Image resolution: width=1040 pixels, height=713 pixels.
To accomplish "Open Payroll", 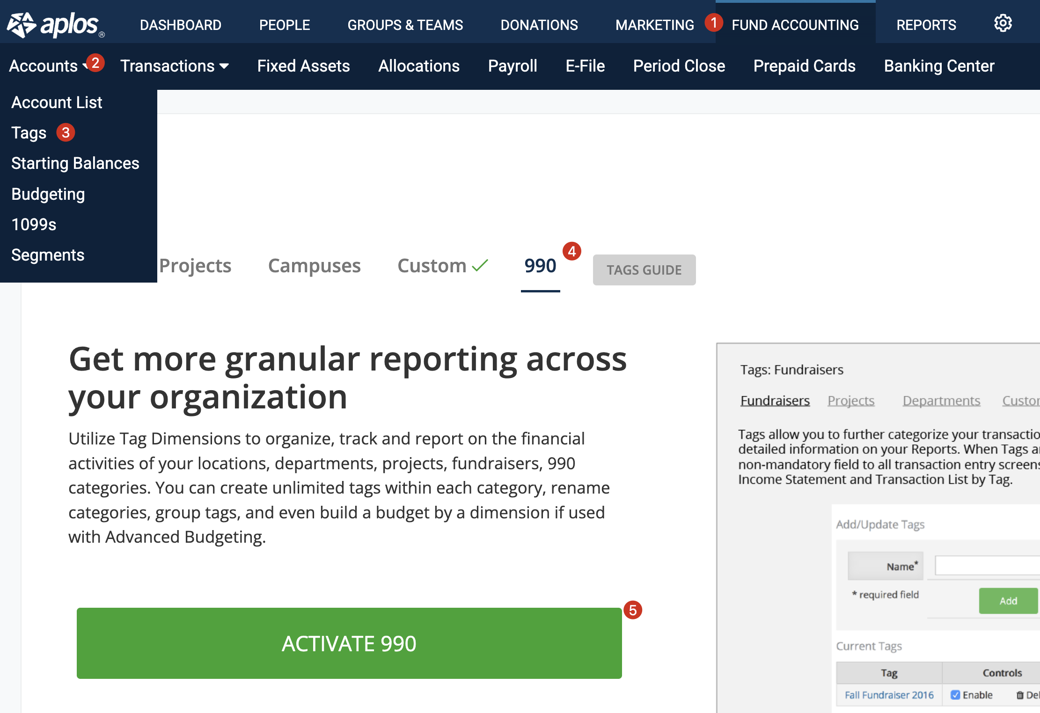I will [513, 66].
